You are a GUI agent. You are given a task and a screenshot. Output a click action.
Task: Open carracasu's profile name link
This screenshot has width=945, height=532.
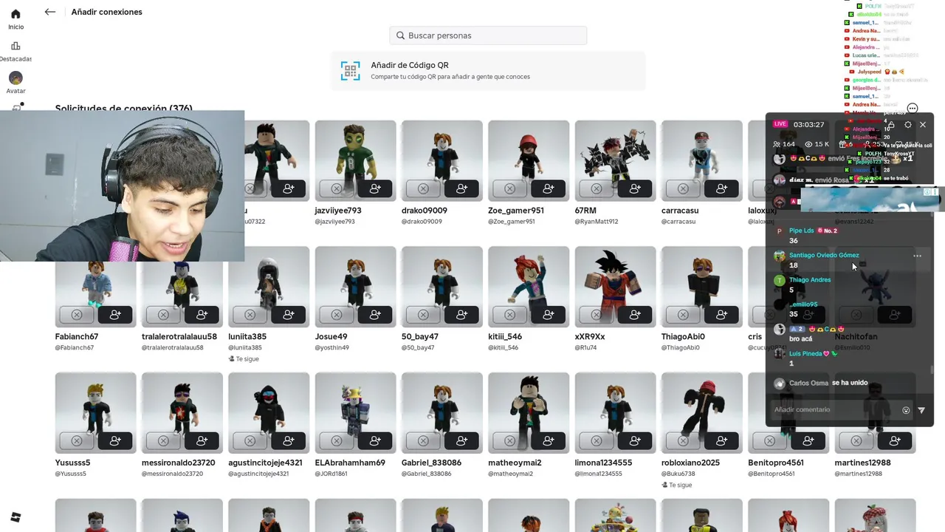click(680, 211)
